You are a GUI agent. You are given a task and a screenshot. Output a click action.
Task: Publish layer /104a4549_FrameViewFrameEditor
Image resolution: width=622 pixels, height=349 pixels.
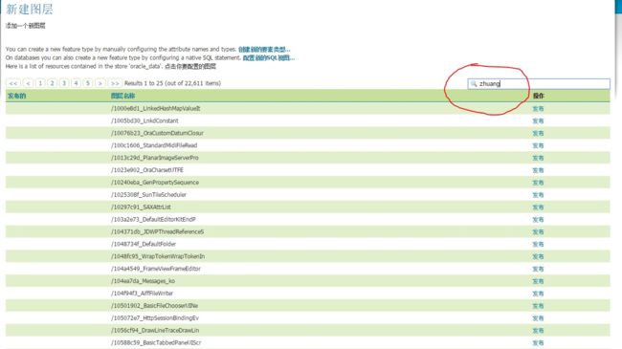(538, 269)
